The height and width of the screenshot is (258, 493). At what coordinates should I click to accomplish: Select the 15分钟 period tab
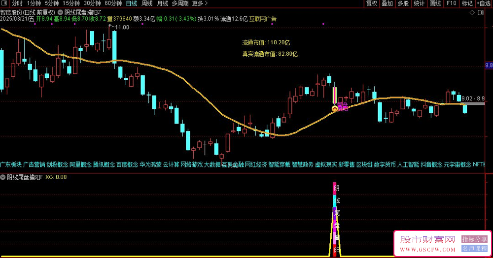click(71, 3)
